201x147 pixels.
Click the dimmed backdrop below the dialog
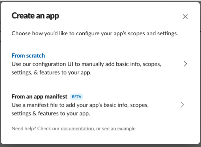[100, 146]
